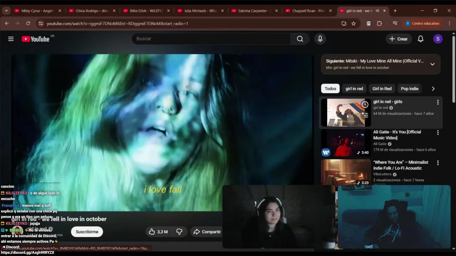Screen dimensions: 456x256
Task: Select the Todos filter chip
Action: pyautogui.click(x=330, y=89)
